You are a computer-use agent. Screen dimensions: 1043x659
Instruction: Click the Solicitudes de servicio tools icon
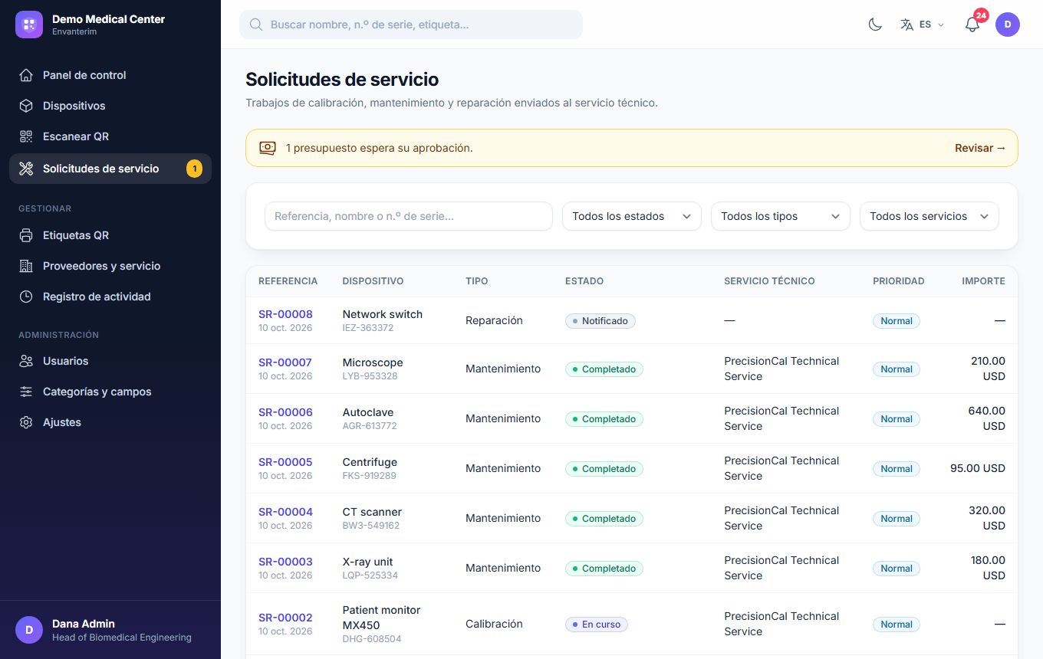point(26,169)
